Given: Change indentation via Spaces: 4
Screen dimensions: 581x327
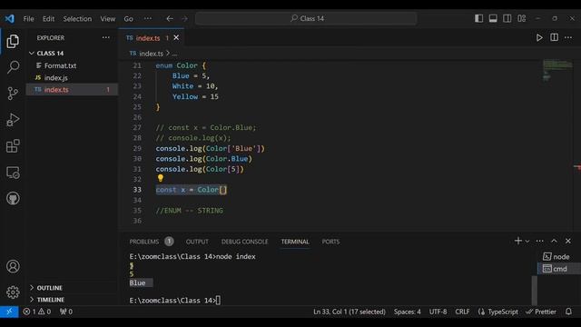Looking at the screenshot, I should click(x=408, y=312).
